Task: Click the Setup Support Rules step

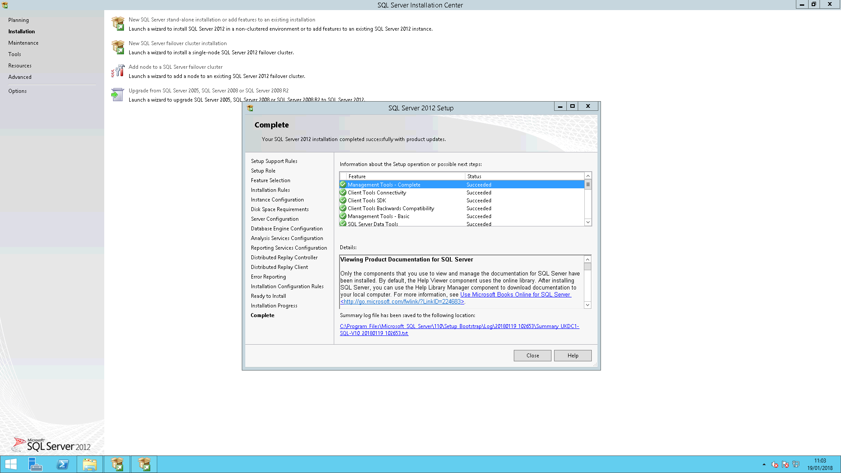Action: pos(274,161)
